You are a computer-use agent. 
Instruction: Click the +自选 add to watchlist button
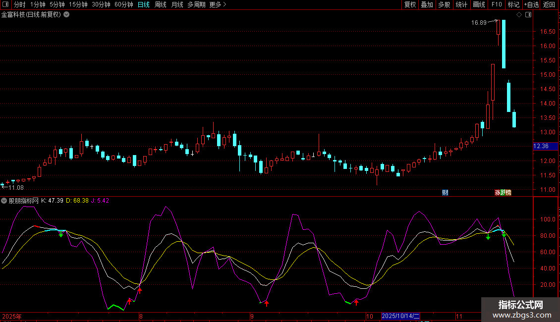[x=531, y=4]
